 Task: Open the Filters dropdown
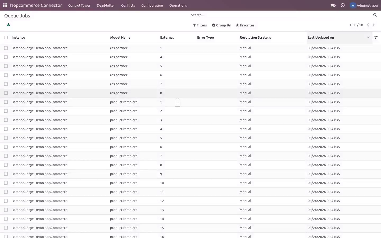(200, 25)
